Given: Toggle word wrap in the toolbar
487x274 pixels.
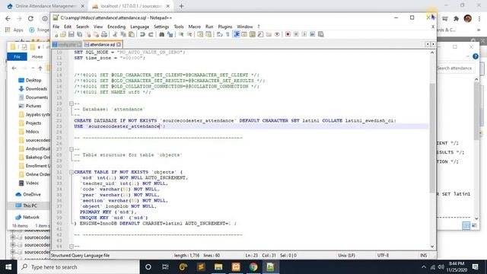Looking at the screenshot, I should point(219,34).
